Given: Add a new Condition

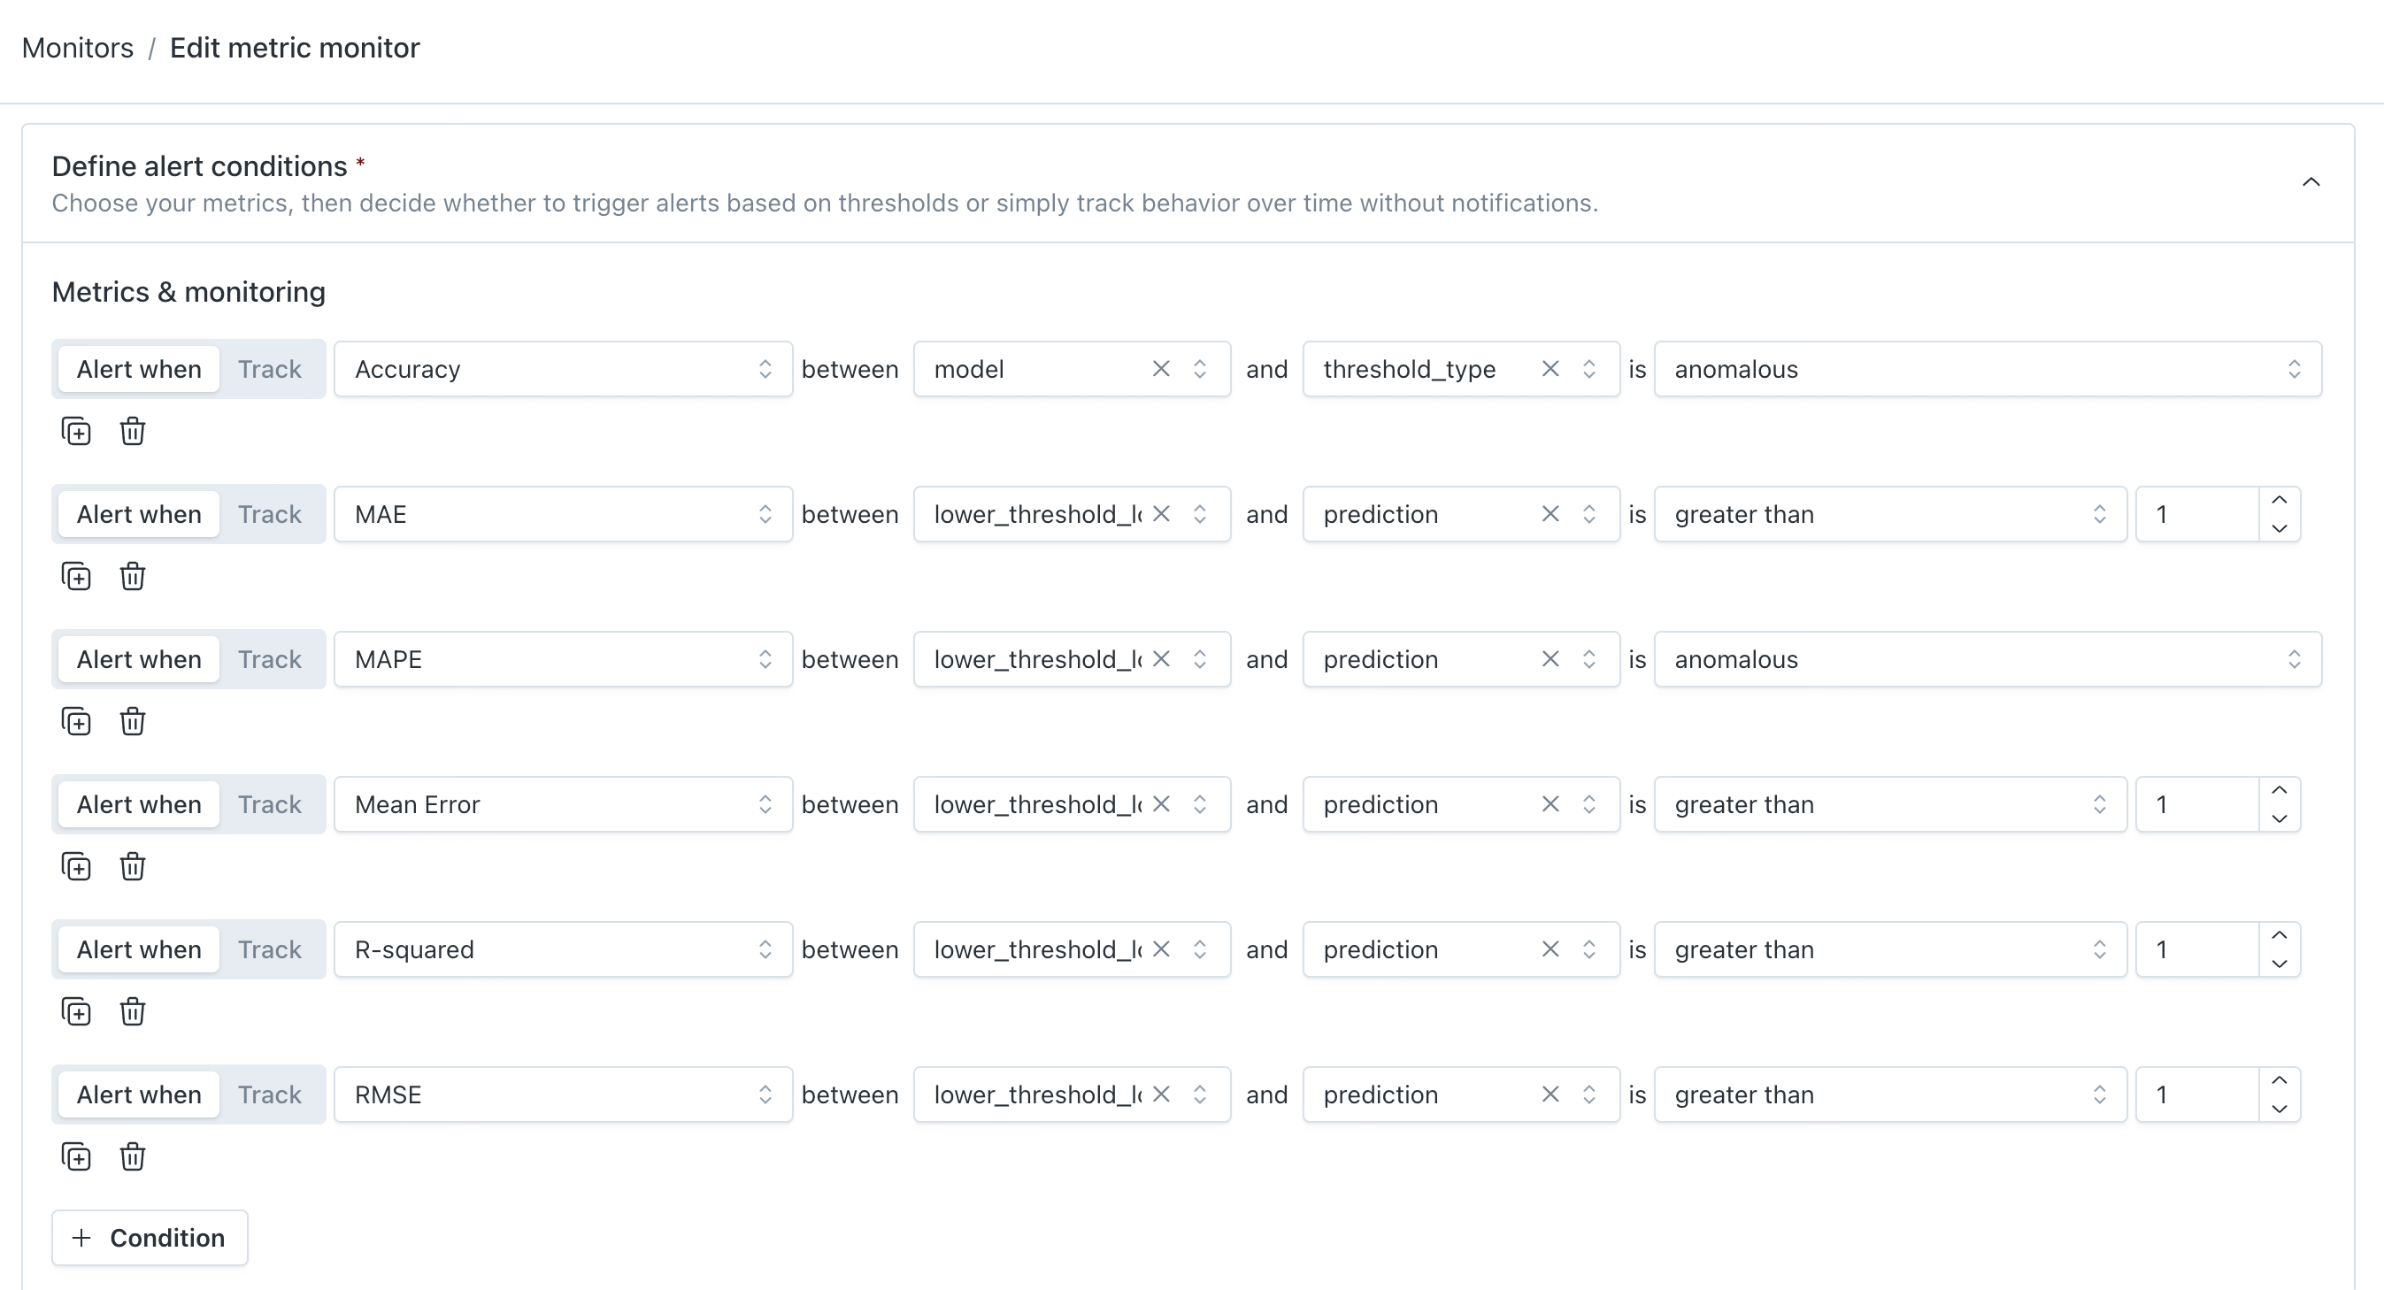Looking at the screenshot, I should tap(150, 1238).
